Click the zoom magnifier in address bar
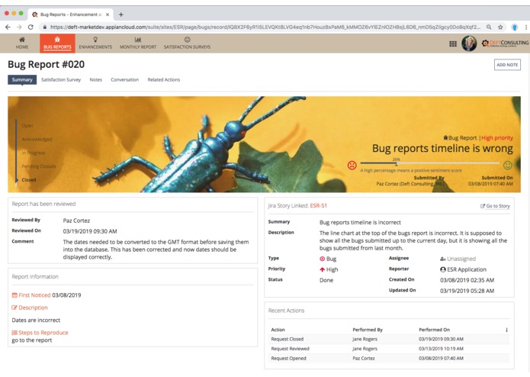The image size is (530, 377). pyautogui.click(x=489, y=27)
